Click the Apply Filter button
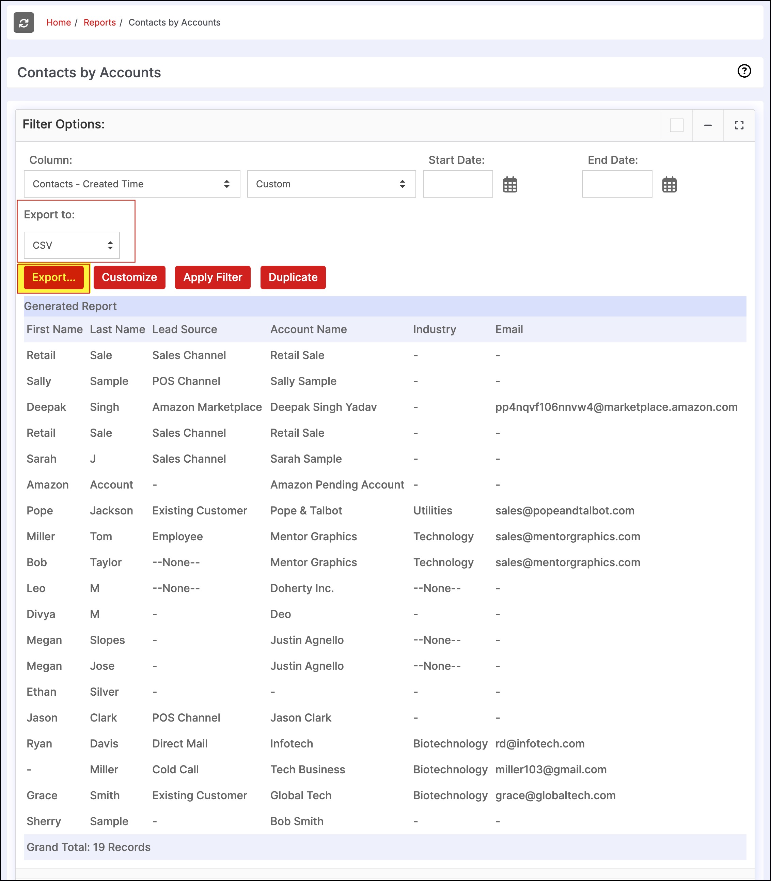Viewport: 771px width, 881px height. (x=213, y=277)
